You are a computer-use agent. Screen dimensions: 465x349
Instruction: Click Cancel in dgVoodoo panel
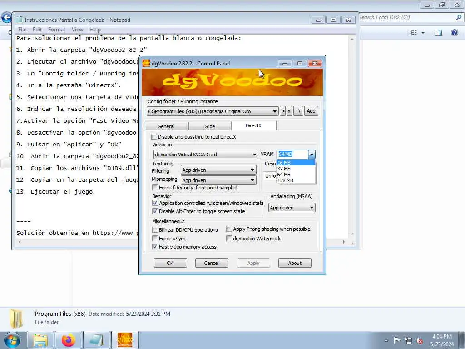click(212, 263)
